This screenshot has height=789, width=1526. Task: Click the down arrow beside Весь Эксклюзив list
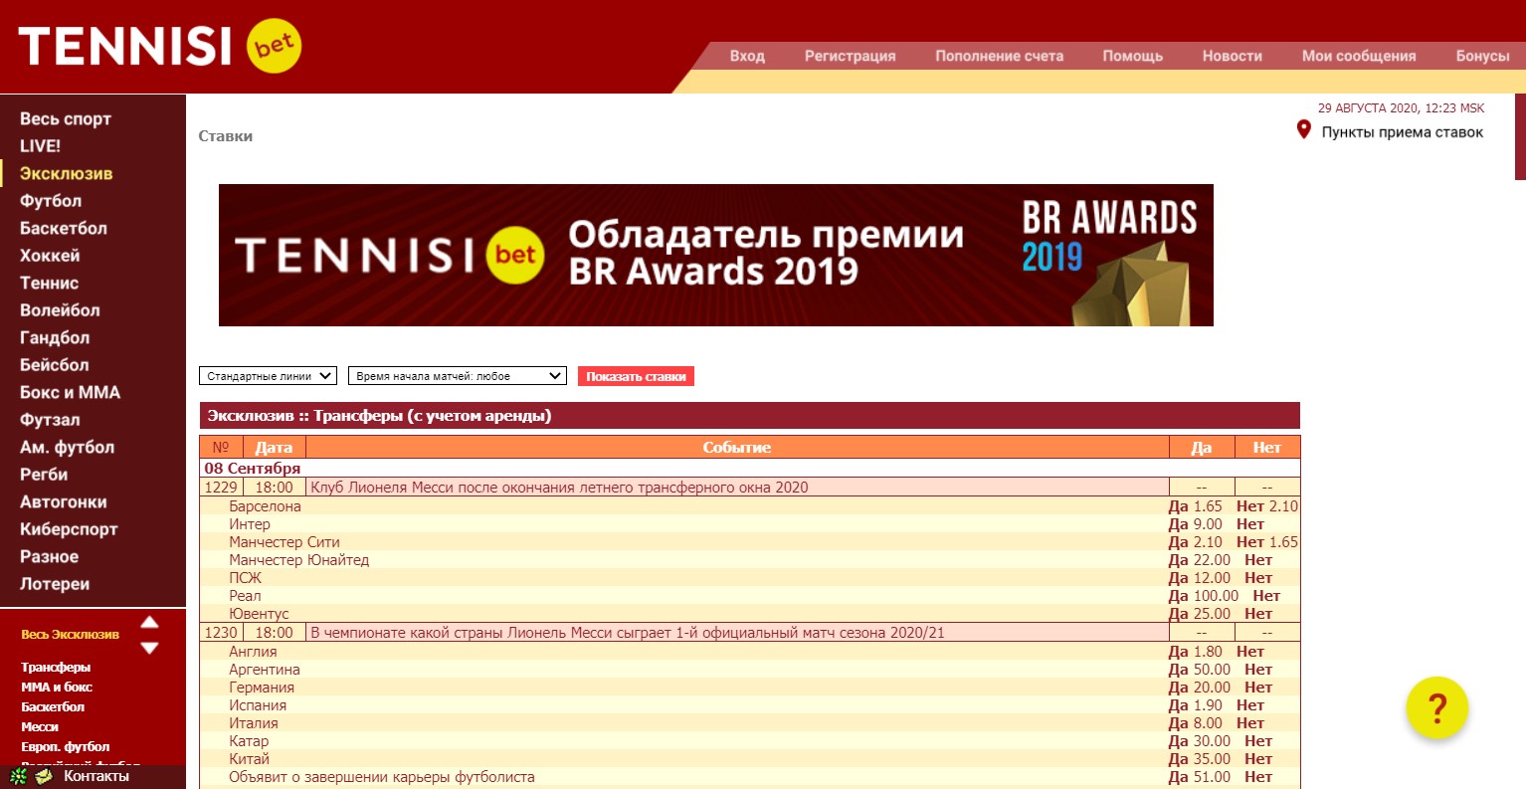[149, 648]
